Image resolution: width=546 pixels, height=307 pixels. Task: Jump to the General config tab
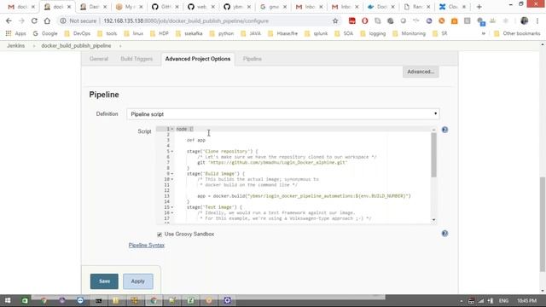point(99,59)
